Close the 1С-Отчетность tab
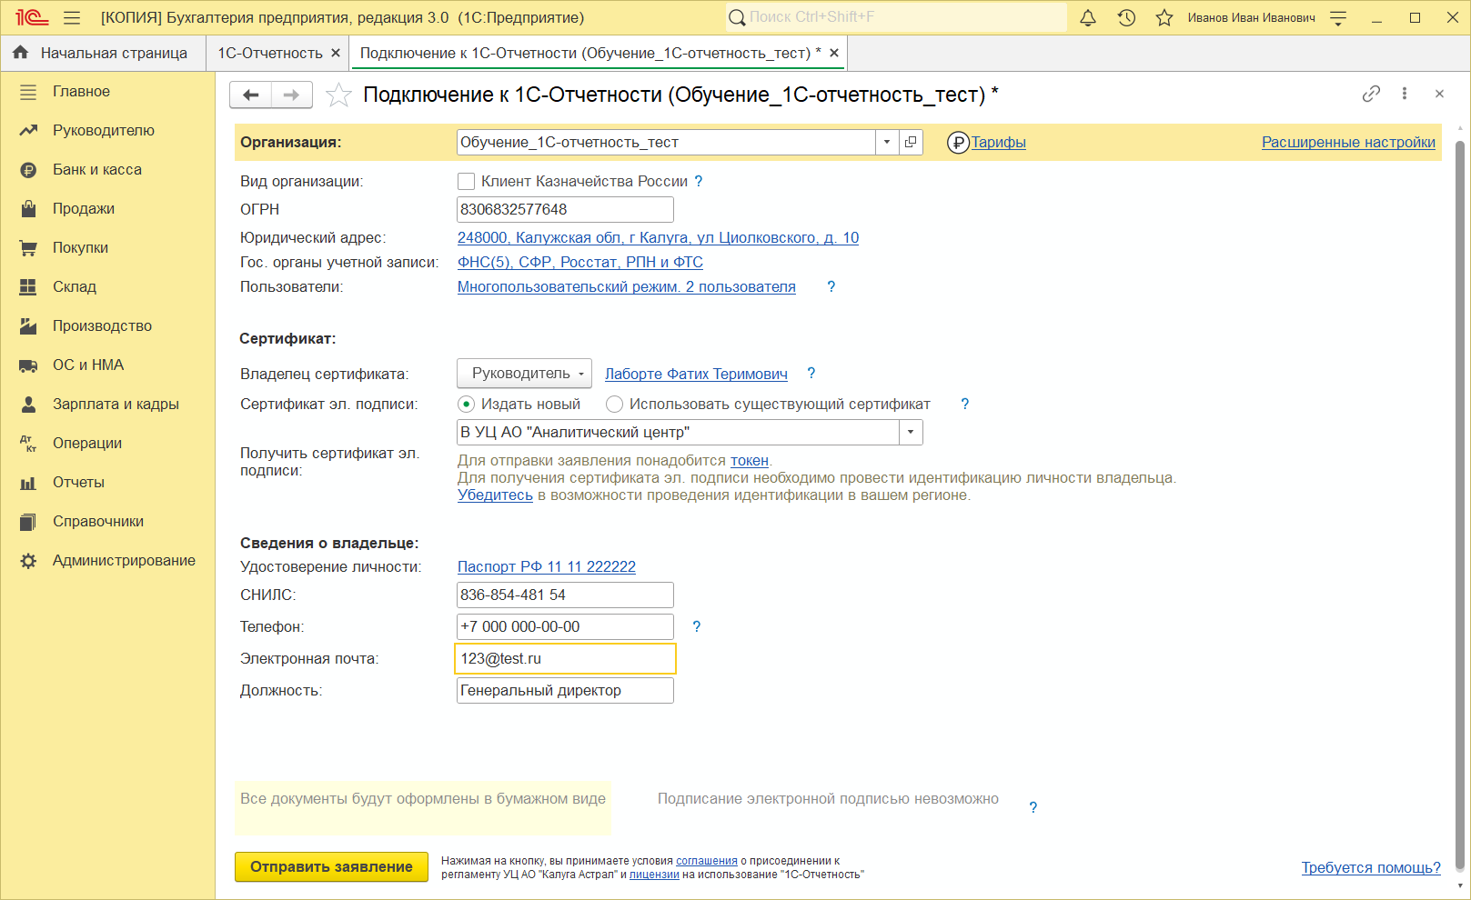The height and width of the screenshot is (900, 1471). [x=336, y=53]
